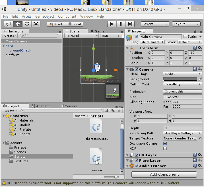Switch to the Game tab

point(98,31)
